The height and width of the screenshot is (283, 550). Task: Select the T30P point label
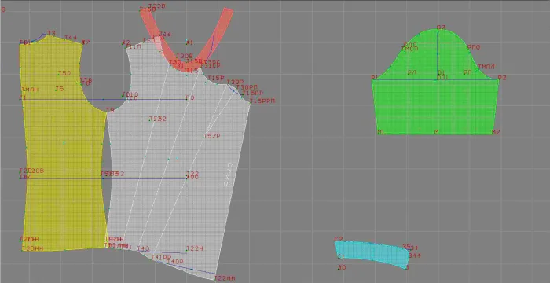[235, 83]
